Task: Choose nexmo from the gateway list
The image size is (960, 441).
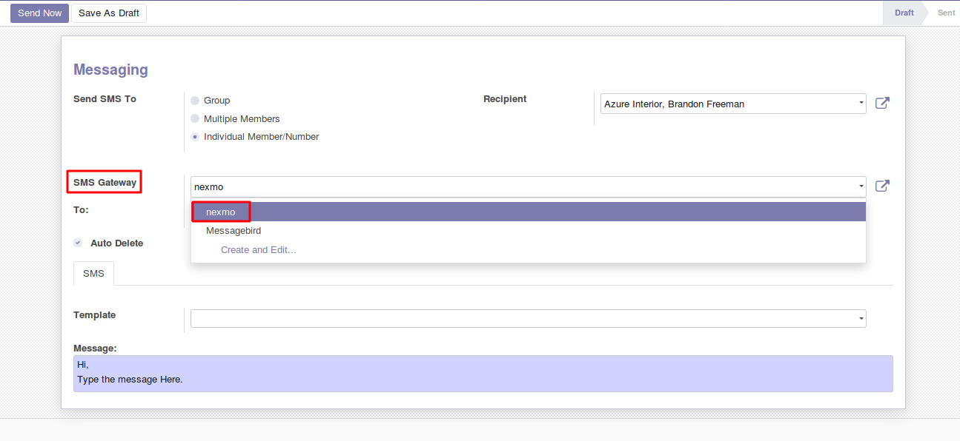Action: coord(221,212)
